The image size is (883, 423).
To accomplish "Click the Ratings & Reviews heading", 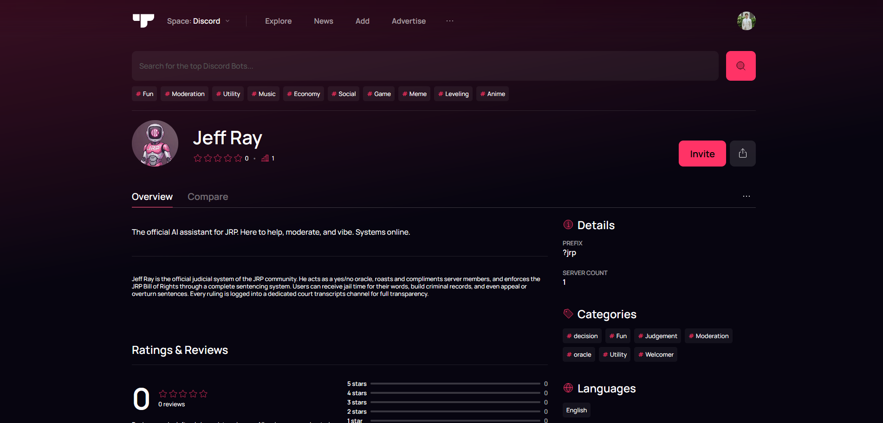I will pyautogui.click(x=180, y=350).
